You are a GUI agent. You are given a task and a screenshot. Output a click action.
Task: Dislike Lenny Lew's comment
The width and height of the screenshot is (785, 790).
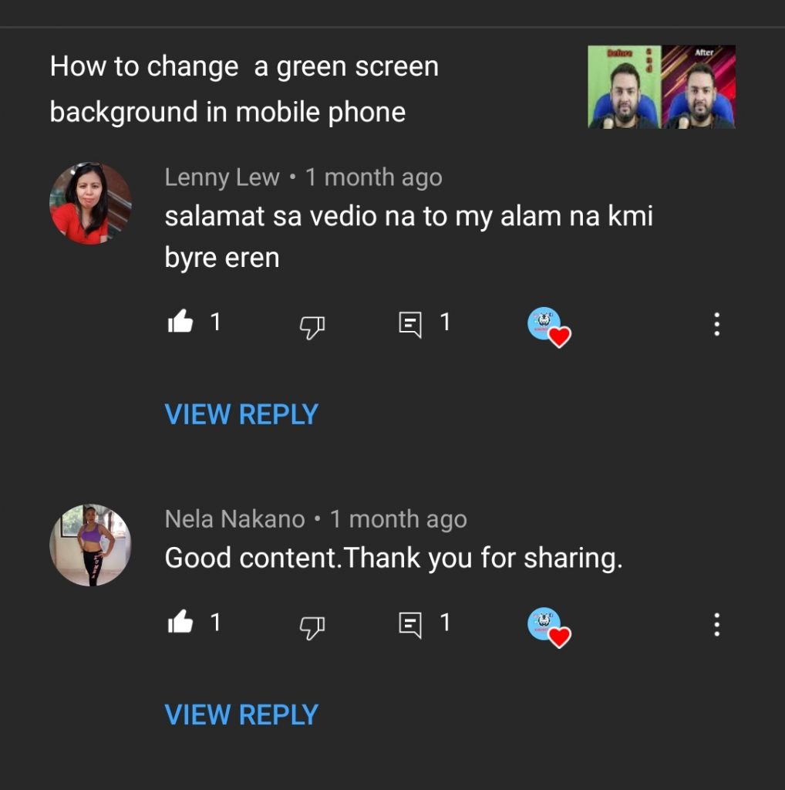coord(312,327)
